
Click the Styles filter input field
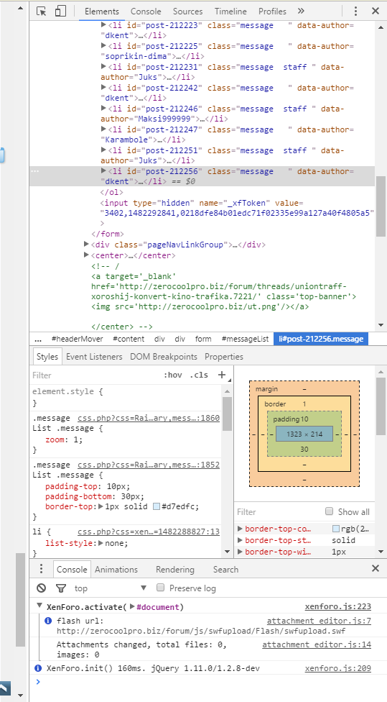[95, 375]
